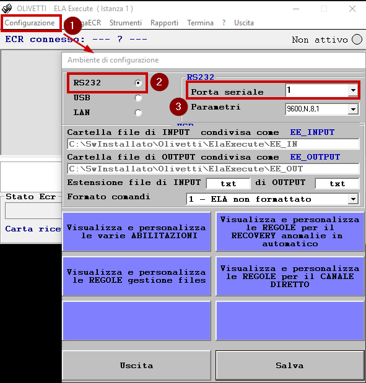366x383 pixels.
Task: Select the RS232 radio button
Action: pos(138,83)
